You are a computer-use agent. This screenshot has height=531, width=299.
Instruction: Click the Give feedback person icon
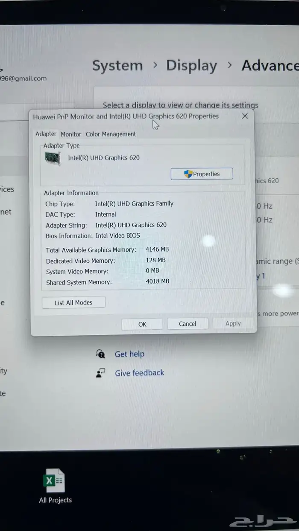point(101,373)
